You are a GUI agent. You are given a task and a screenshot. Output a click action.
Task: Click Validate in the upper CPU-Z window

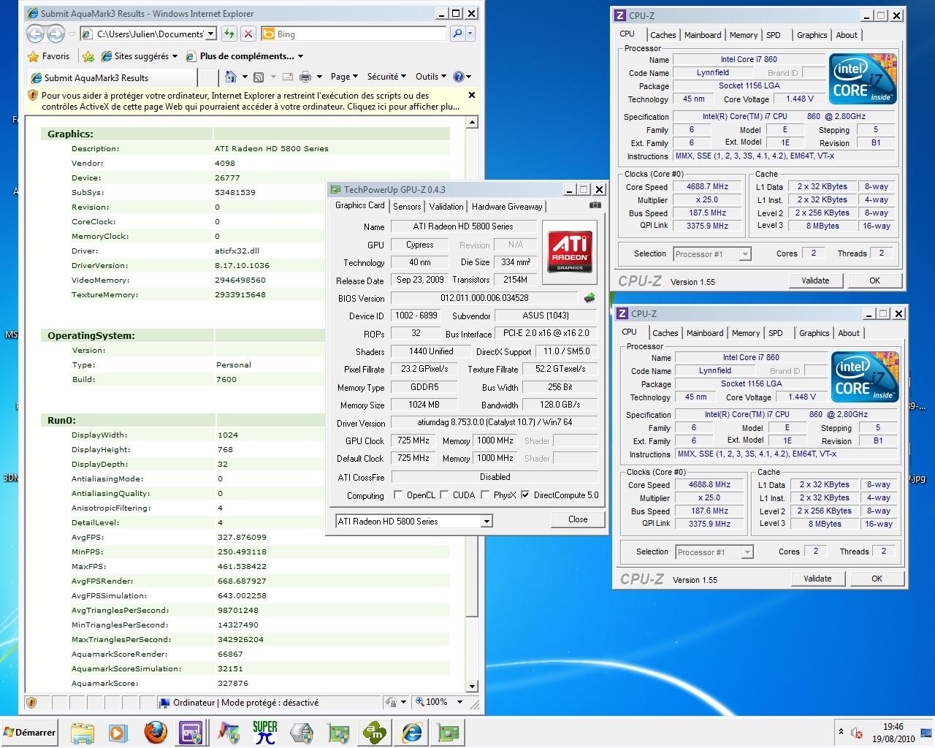coord(815,280)
